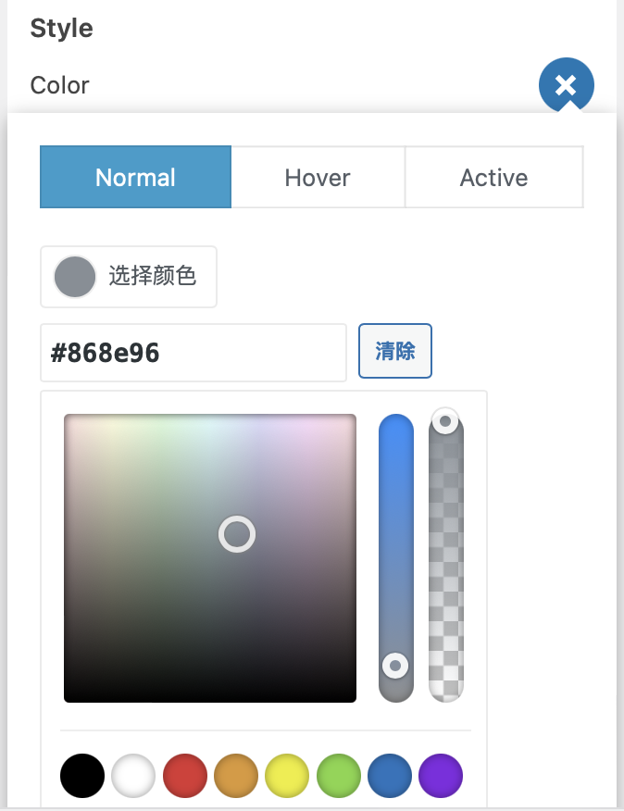Switch to the Hover tab
Screen dimensions: 624x811
point(318,177)
